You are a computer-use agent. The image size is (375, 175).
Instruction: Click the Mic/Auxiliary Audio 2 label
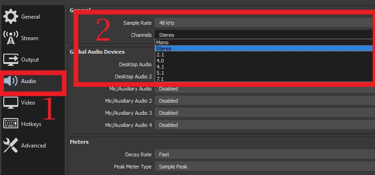(x=128, y=101)
